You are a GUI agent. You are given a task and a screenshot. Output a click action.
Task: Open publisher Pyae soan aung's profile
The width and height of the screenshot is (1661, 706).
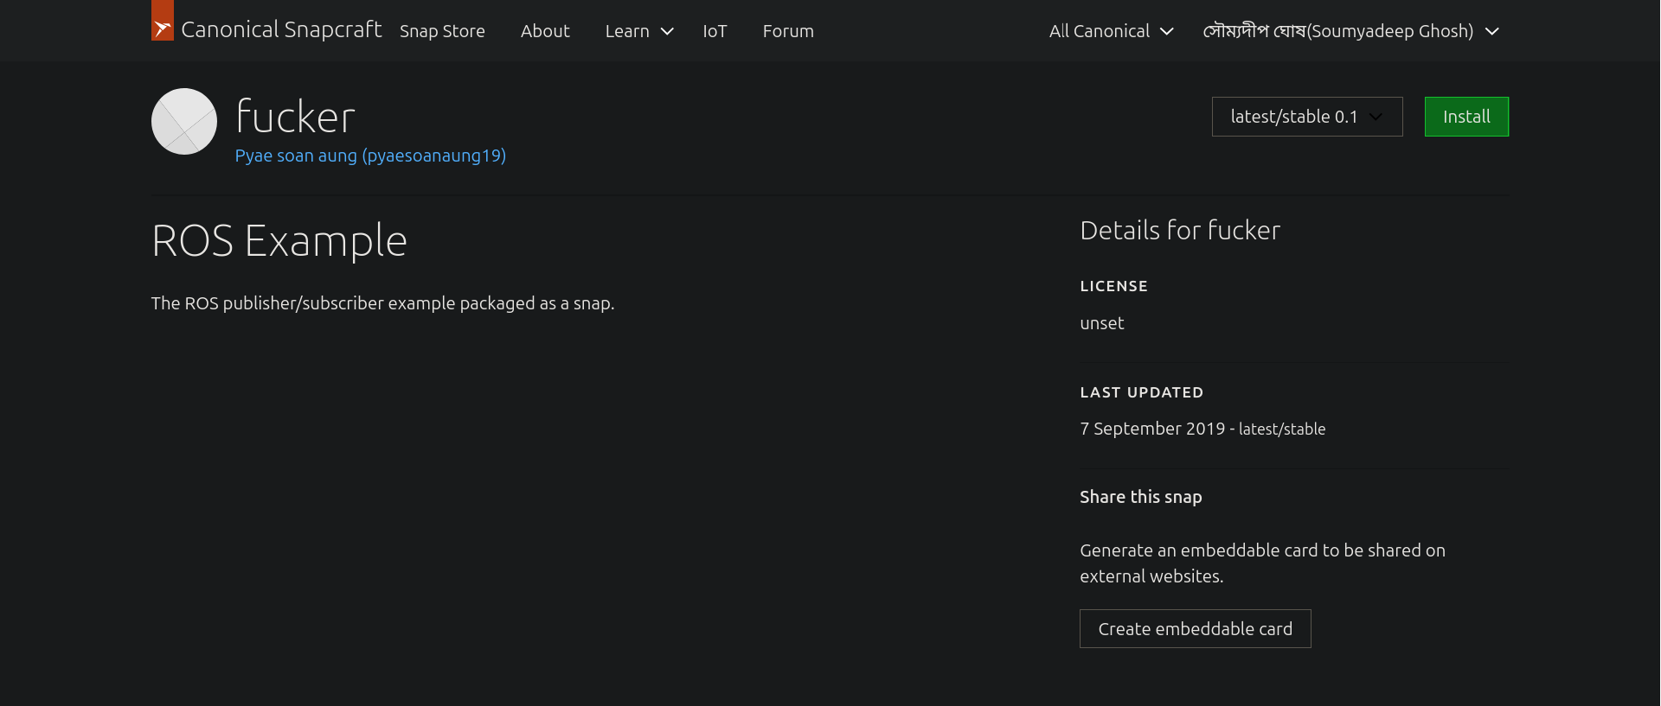pyautogui.click(x=370, y=156)
